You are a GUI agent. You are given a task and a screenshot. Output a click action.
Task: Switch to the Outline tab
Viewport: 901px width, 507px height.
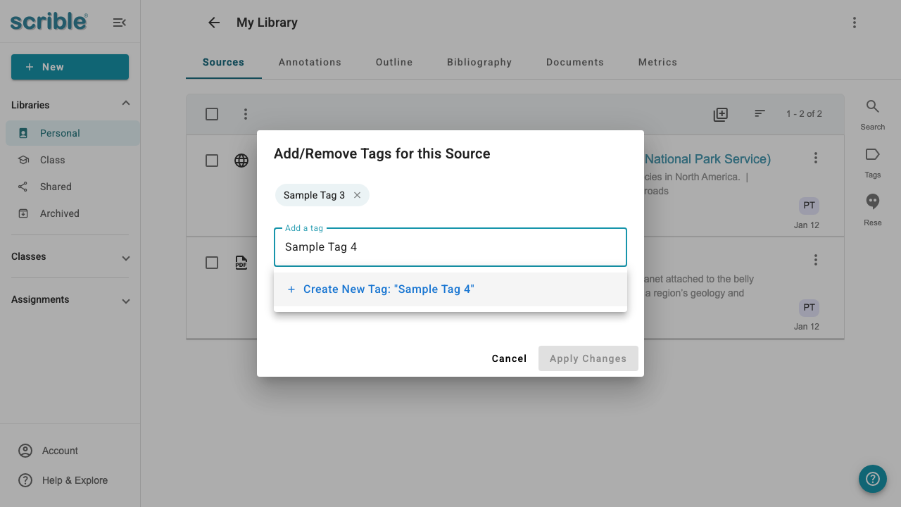click(x=394, y=62)
